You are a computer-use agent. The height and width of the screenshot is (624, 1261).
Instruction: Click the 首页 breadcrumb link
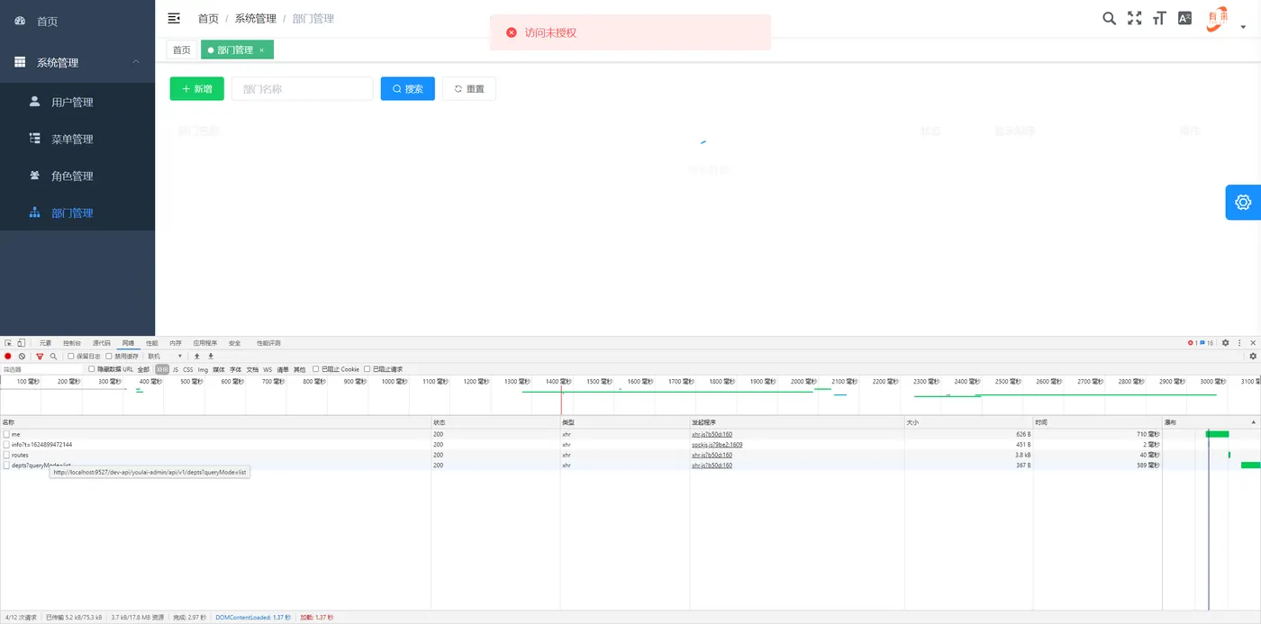[208, 18]
